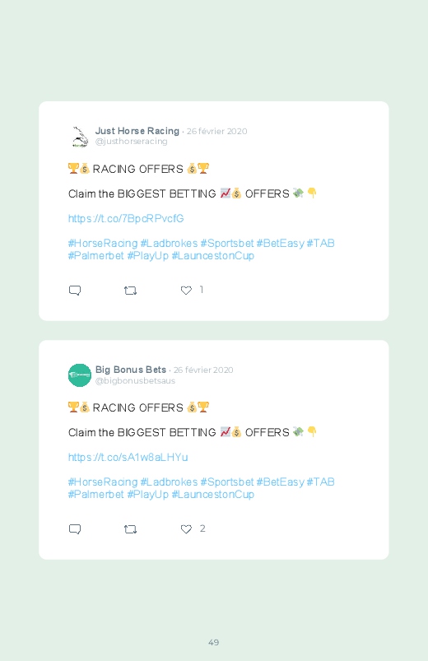Click #Sportsbet hashtag in first tweet
Screen dimensions: 428x661
click(227, 244)
